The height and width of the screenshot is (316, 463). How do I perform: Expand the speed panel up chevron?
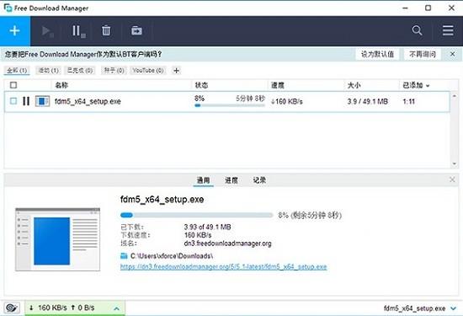(117, 308)
